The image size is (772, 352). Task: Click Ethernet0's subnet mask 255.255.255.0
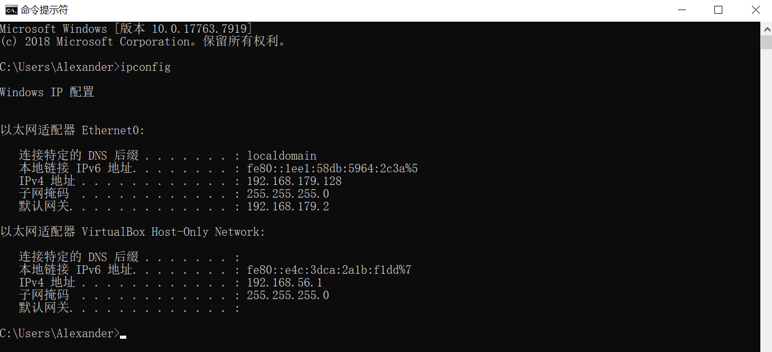pos(288,194)
